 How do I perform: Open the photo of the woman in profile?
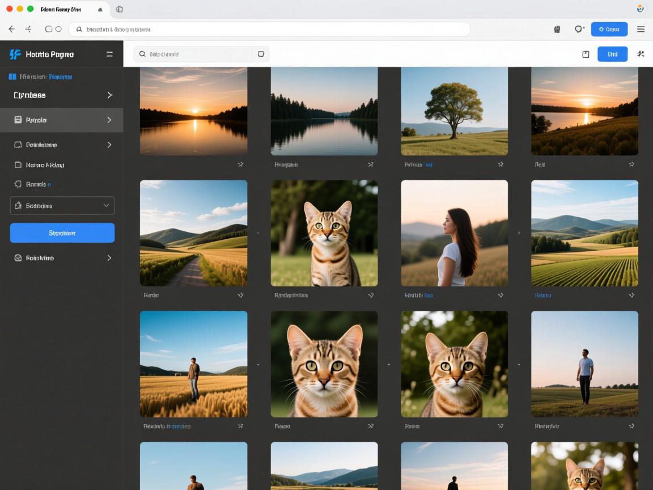454,233
